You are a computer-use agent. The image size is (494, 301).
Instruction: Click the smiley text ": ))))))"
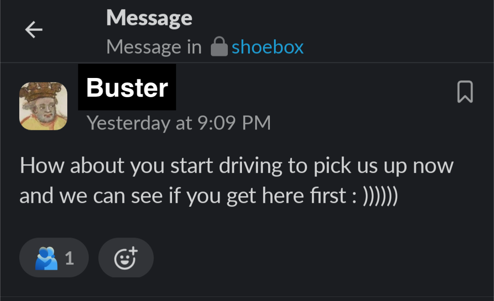point(375,196)
